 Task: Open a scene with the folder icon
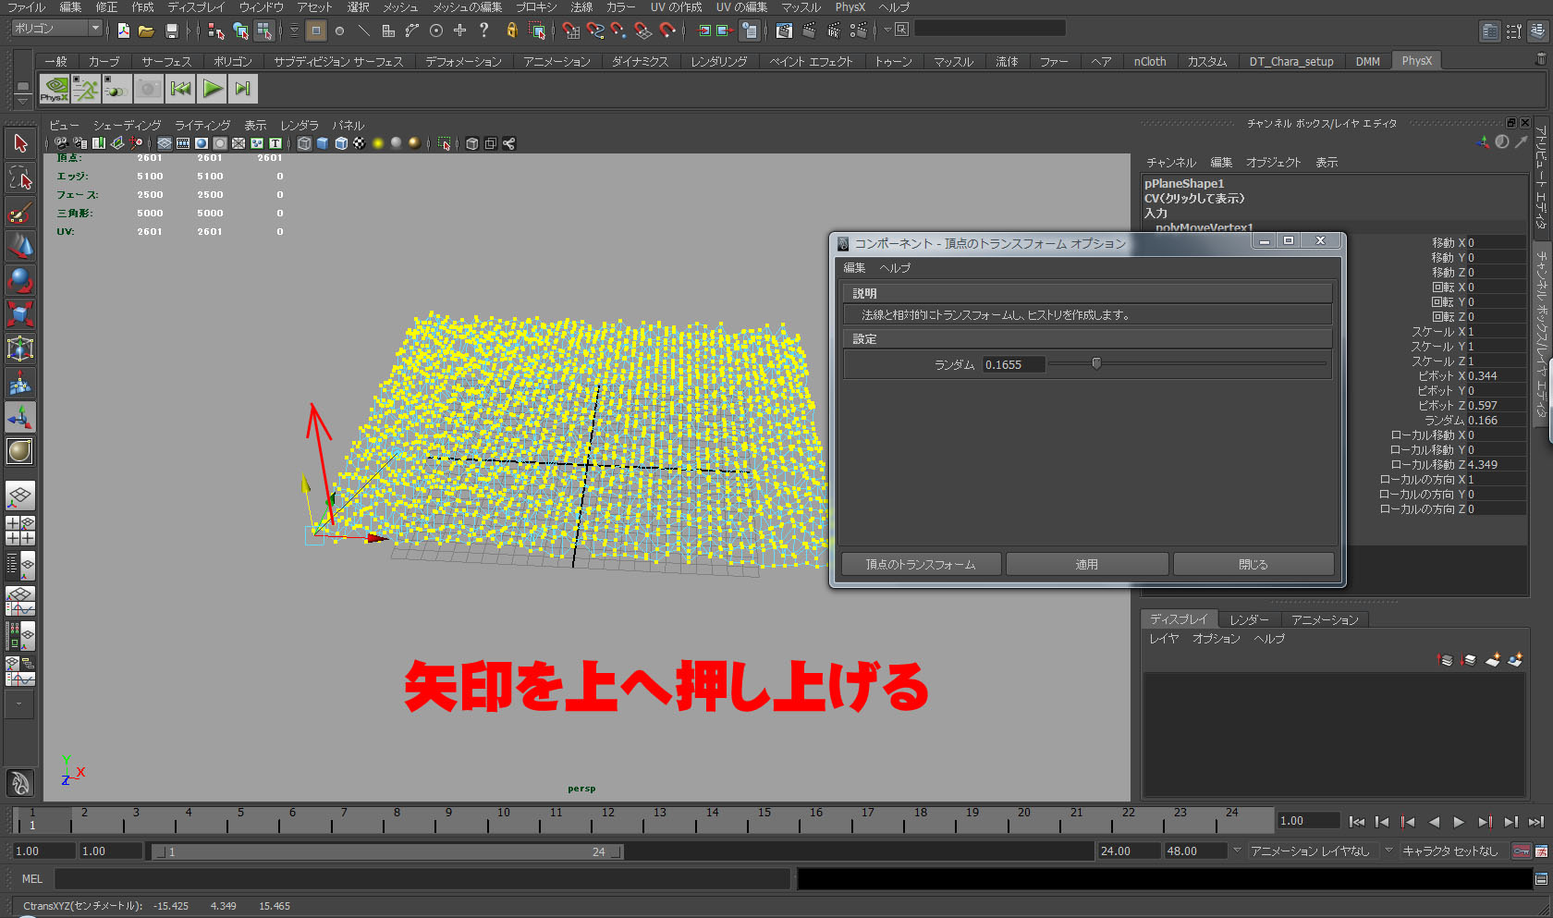(x=146, y=31)
